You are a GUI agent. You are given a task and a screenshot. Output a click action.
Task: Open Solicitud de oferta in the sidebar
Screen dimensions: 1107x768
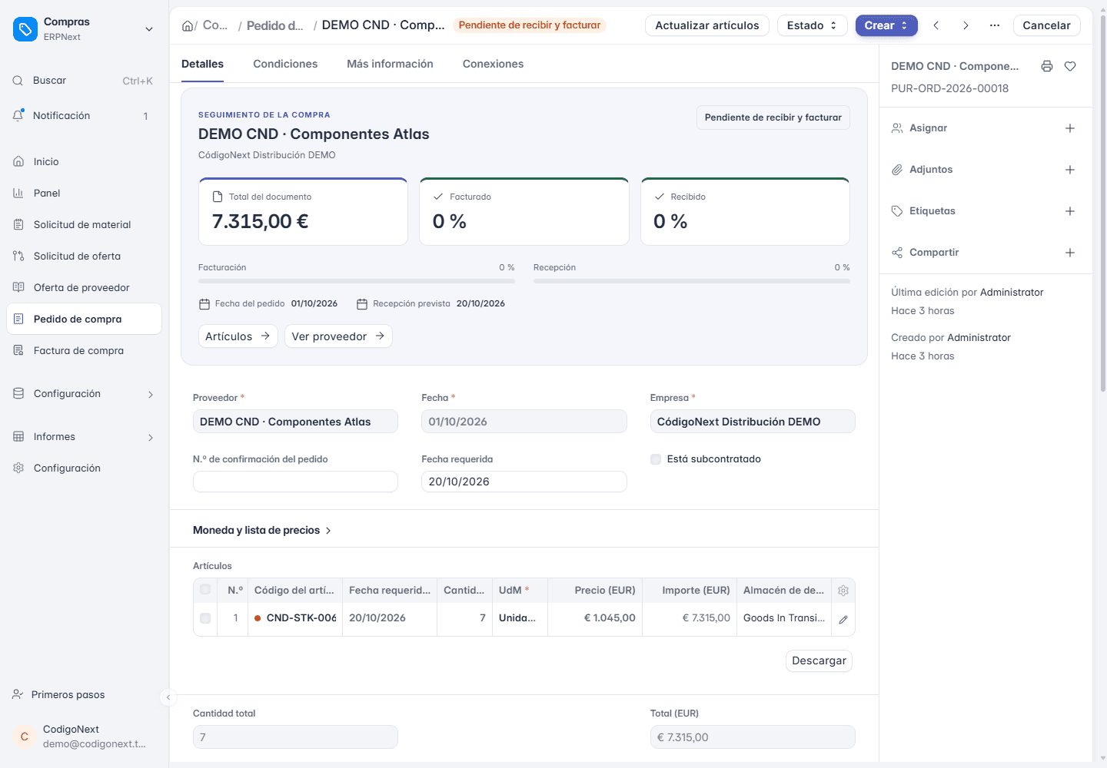[x=84, y=257]
